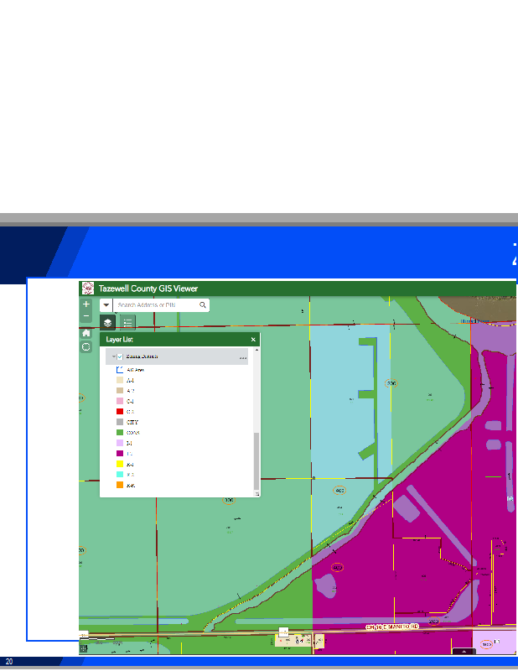Open the Legend widget
The width and height of the screenshot is (518, 671).
pyautogui.click(x=127, y=322)
